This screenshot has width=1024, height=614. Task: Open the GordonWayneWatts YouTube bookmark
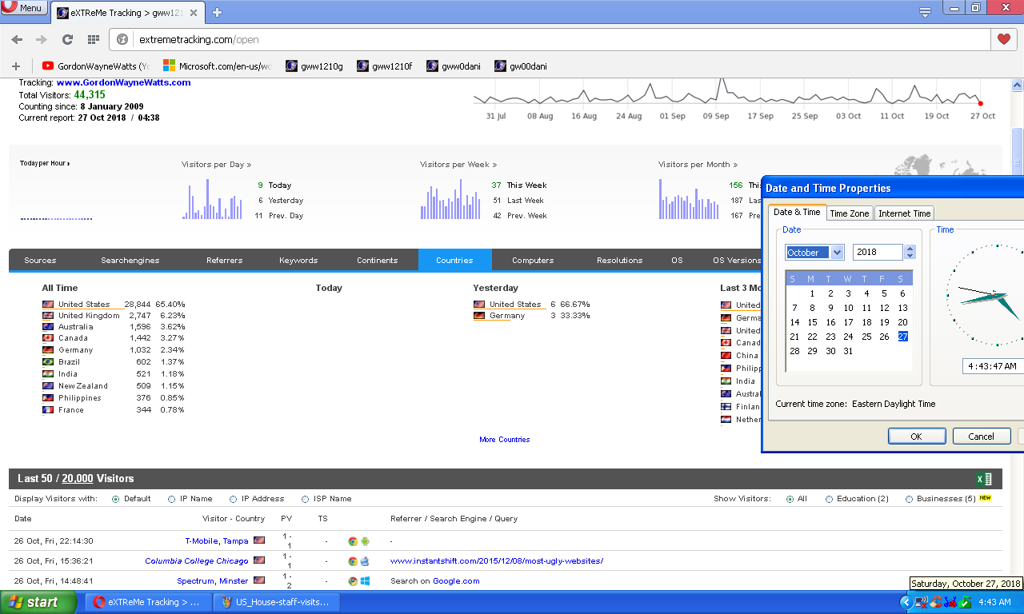coord(95,66)
